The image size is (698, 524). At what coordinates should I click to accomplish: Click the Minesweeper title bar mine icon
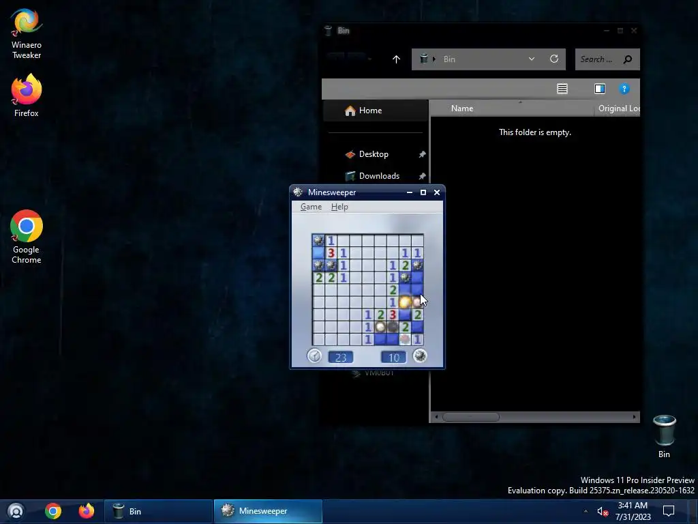tap(298, 192)
